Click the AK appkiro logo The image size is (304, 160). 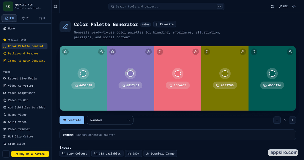tap(8, 6)
